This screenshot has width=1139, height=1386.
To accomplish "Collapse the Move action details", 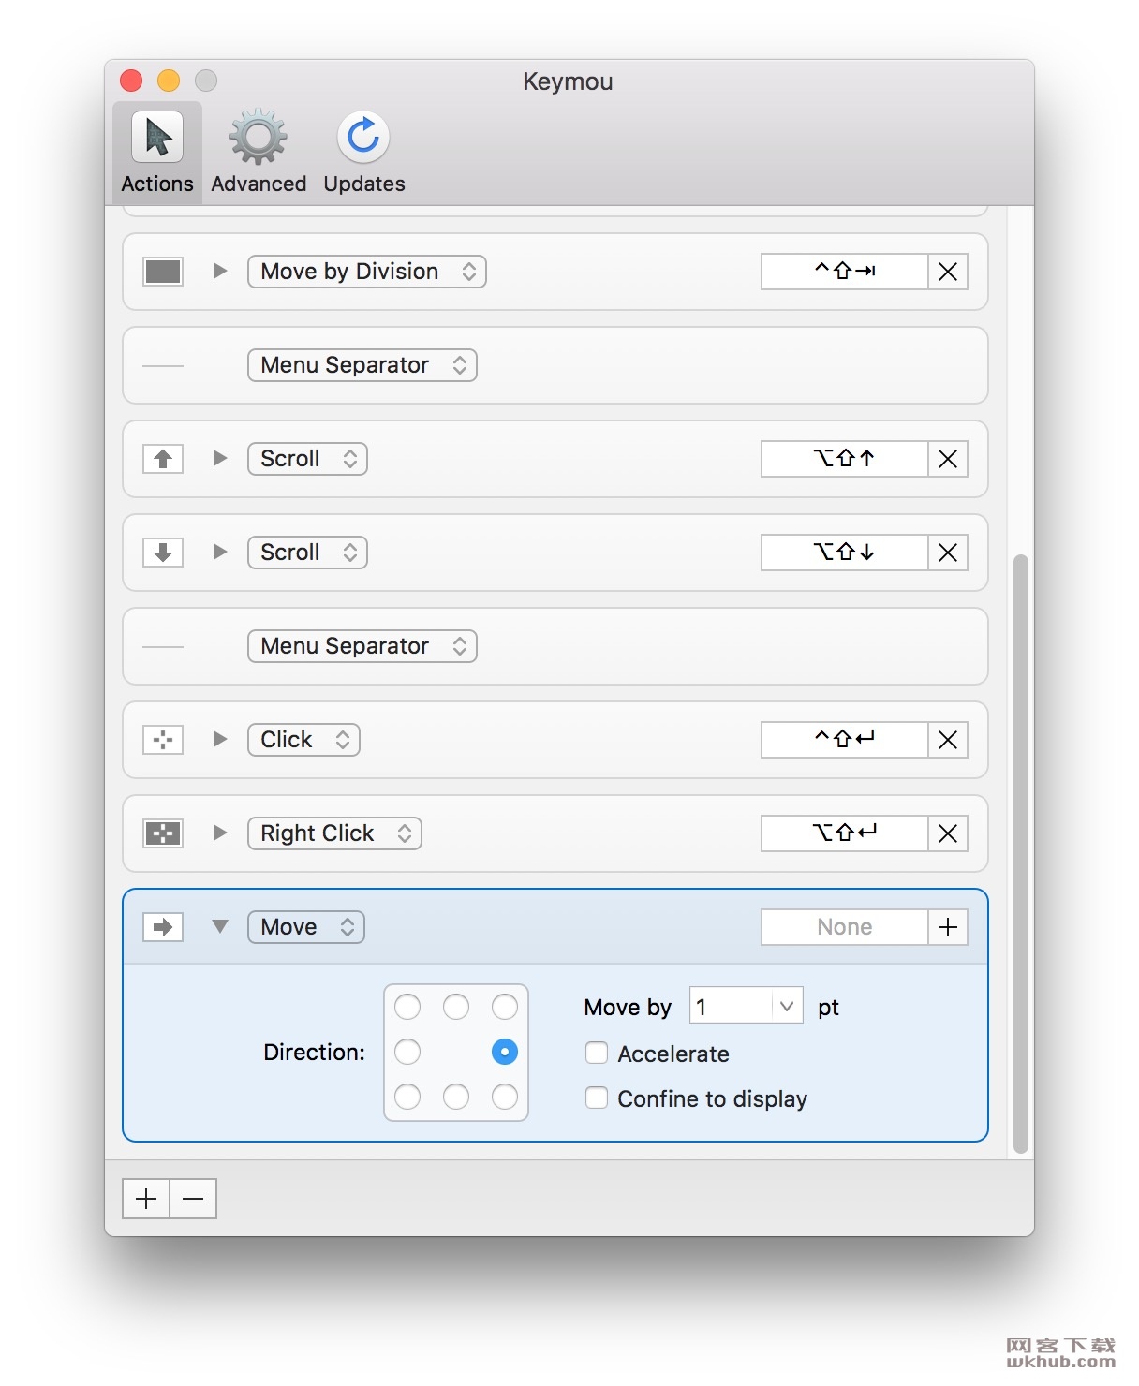I will [220, 926].
